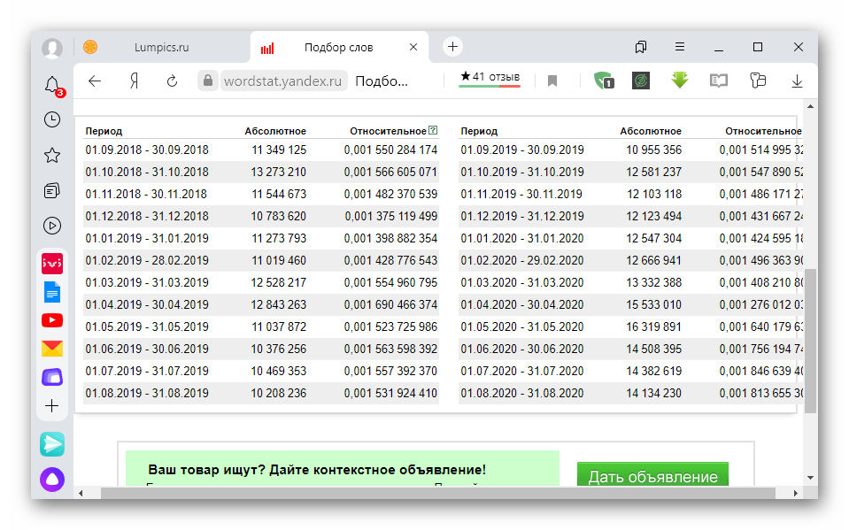Open the messenger paper-plane icon
Screen dimensions: 849x530
coord(52,444)
